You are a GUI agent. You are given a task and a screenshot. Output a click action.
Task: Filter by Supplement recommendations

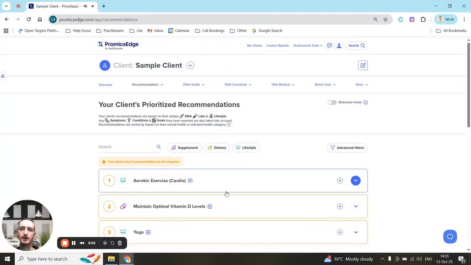point(184,148)
